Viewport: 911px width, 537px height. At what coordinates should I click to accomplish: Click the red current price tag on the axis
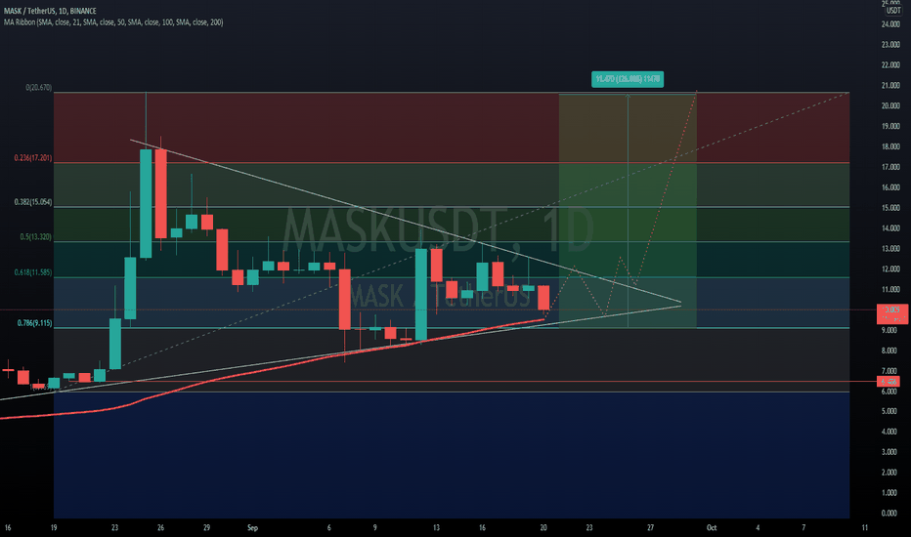pyautogui.click(x=892, y=313)
